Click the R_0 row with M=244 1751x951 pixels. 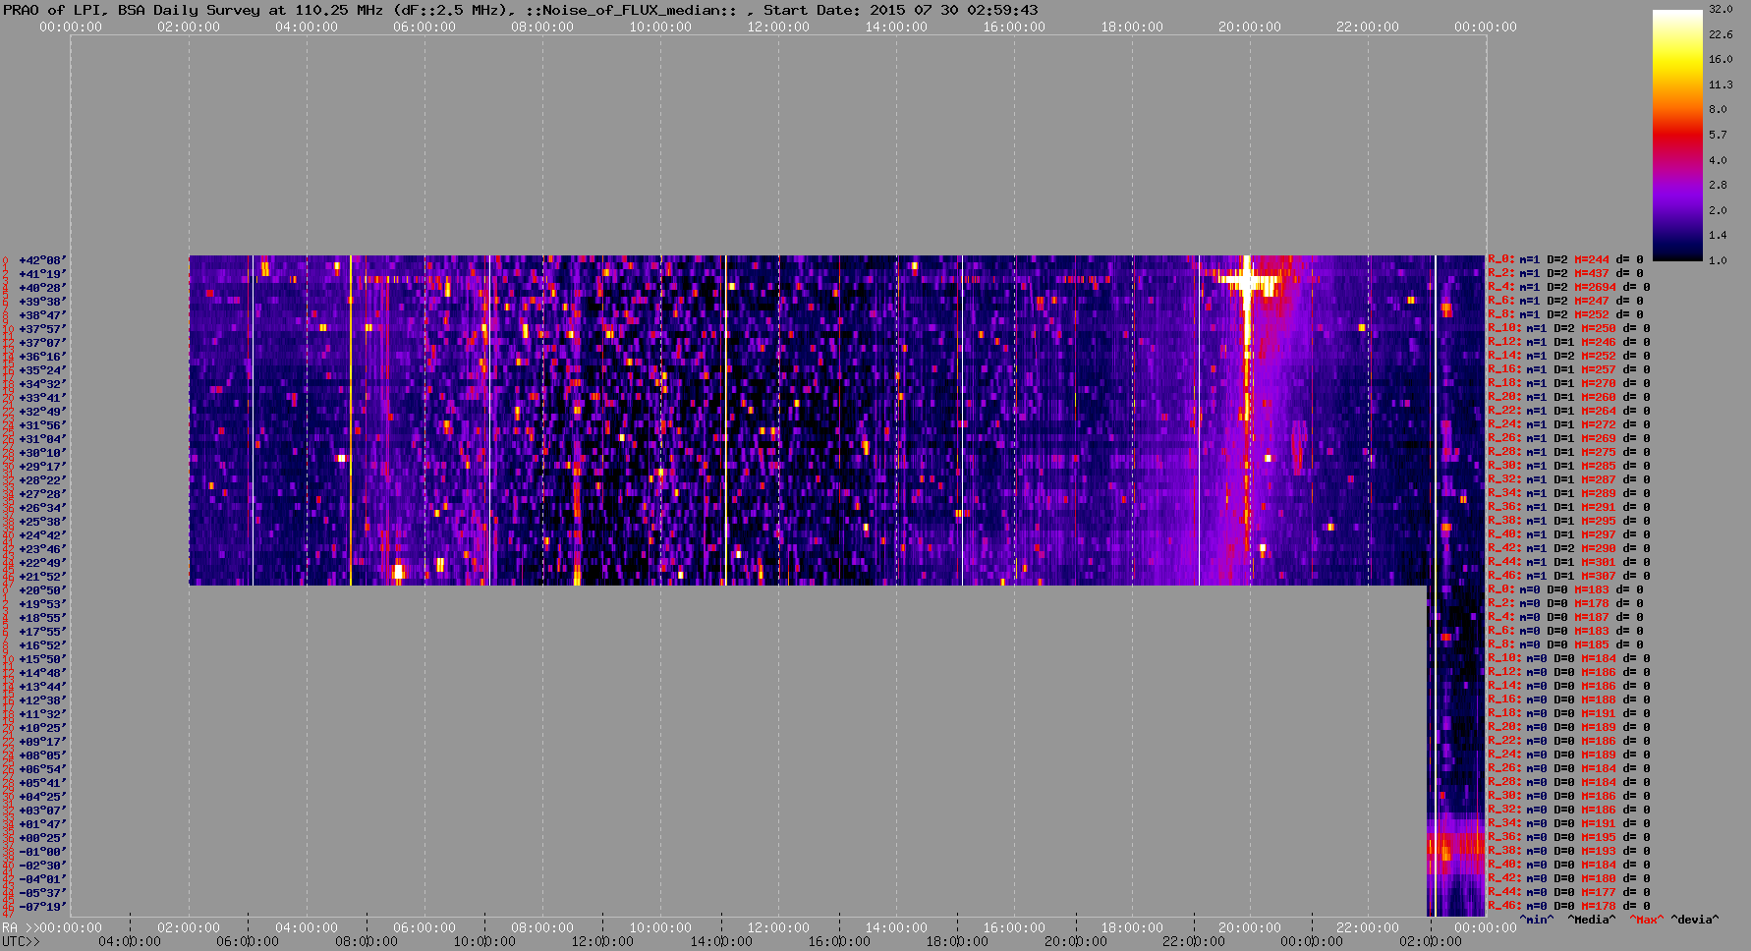pos(1566,259)
